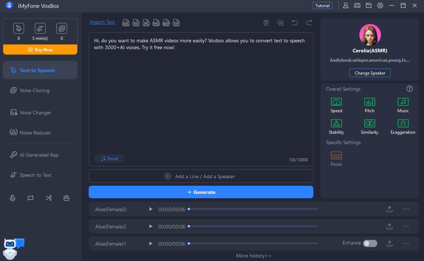The image size is (424, 261).
Task: Click into the text input area
Action: pos(201,99)
